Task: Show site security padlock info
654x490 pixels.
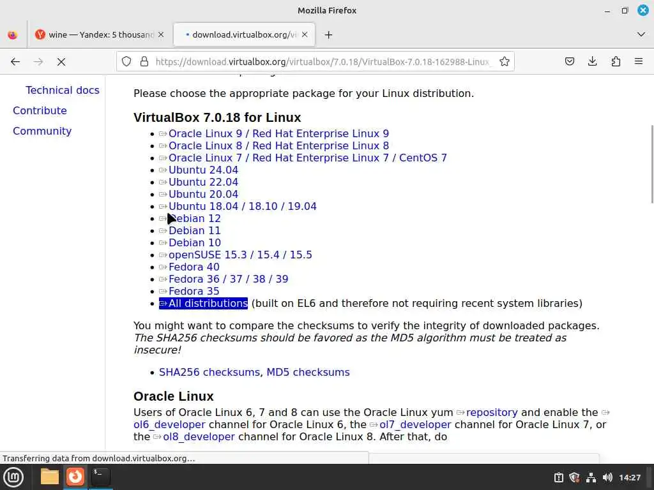Action: (x=144, y=62)
